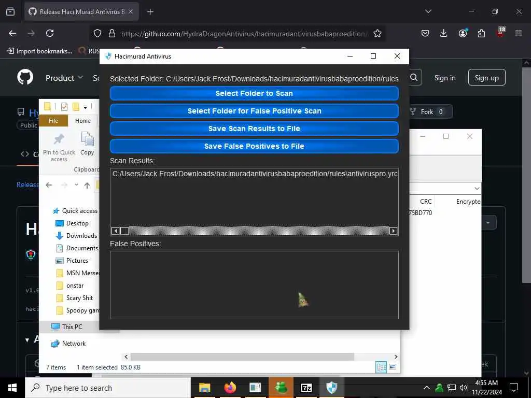Open Firefox downloads panel
Screen dimensions: 531x398
coord(443,33)
